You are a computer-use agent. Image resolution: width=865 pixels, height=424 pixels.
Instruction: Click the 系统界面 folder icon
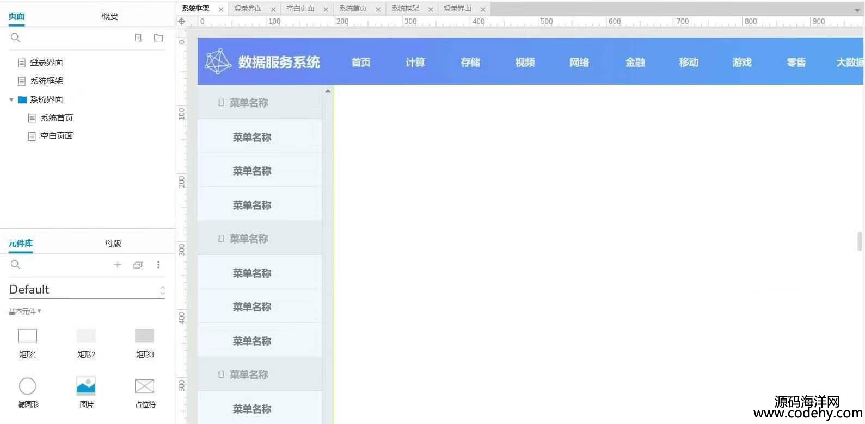pyautogui.click(x=22, y=99)
